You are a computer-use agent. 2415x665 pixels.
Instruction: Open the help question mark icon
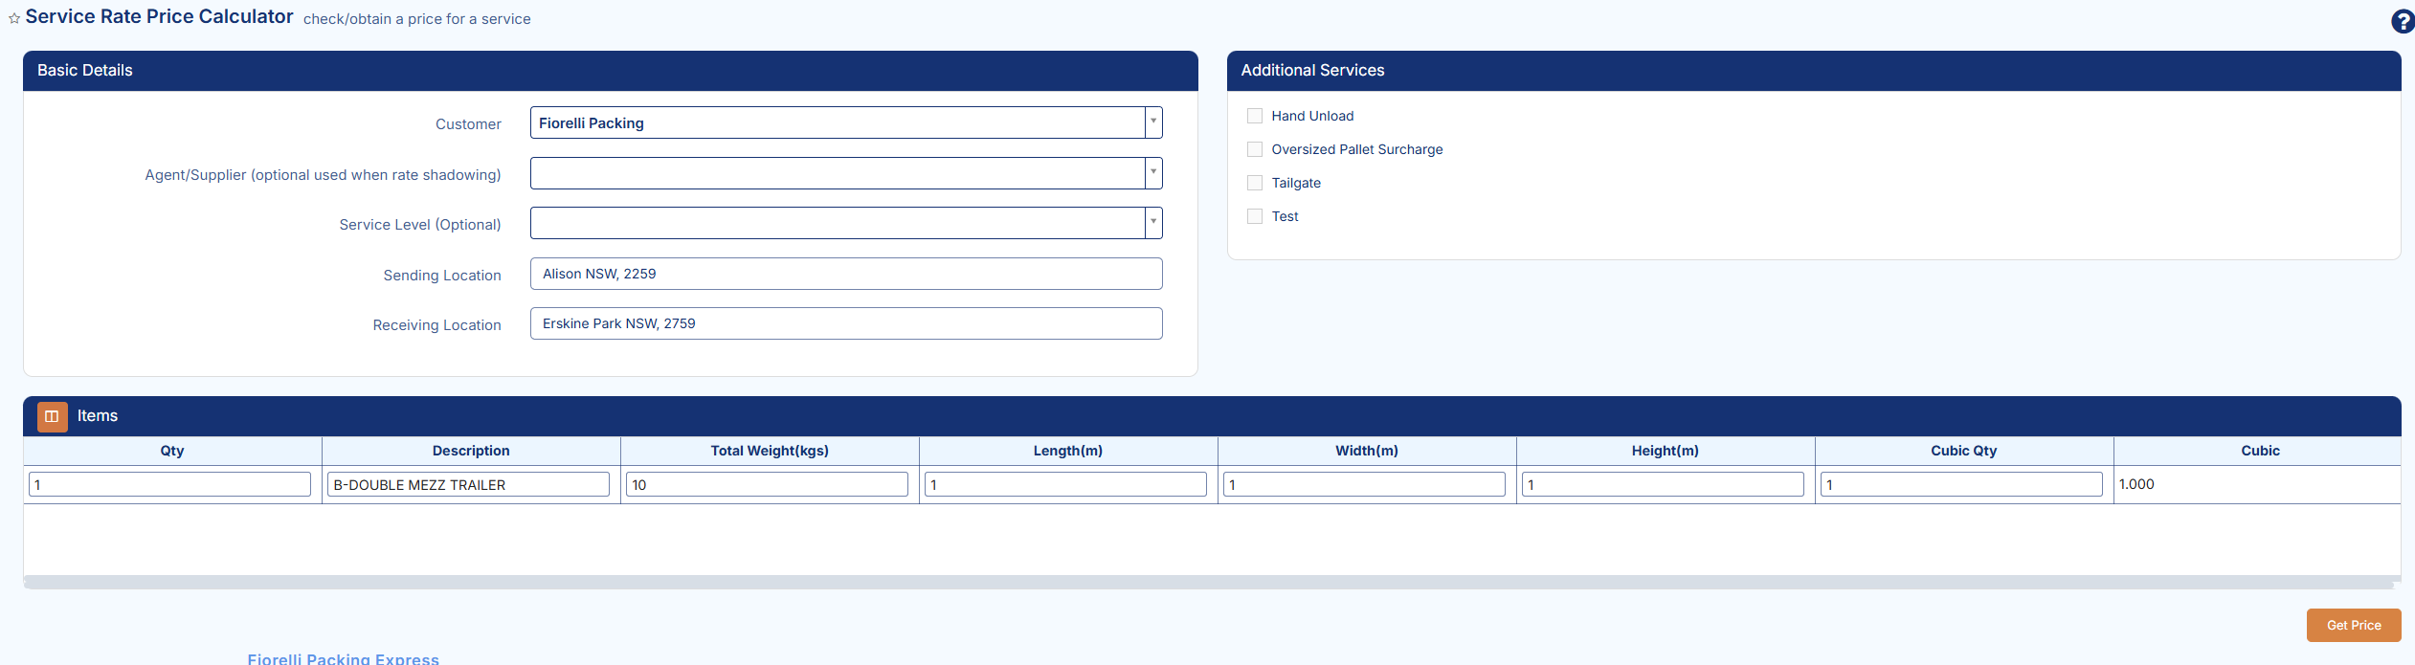tap(2402, 21)
